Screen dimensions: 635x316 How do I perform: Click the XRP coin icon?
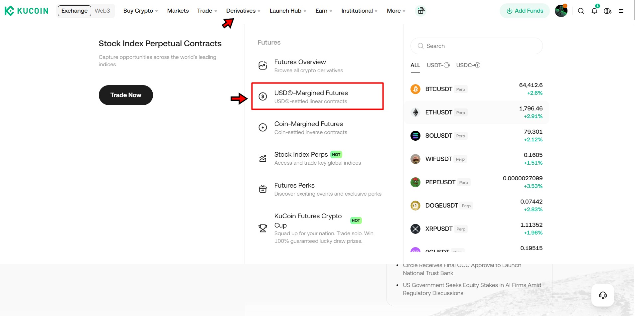click(x=415, y=229)
